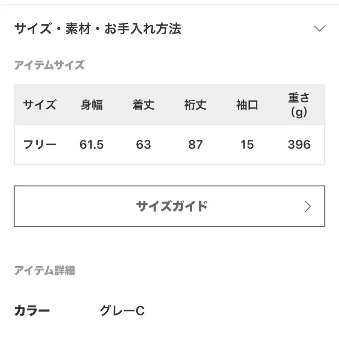This screenshot has width=339, height=339.
Task: Click the 裄丈 column header
Action: (x=195, y=105)
